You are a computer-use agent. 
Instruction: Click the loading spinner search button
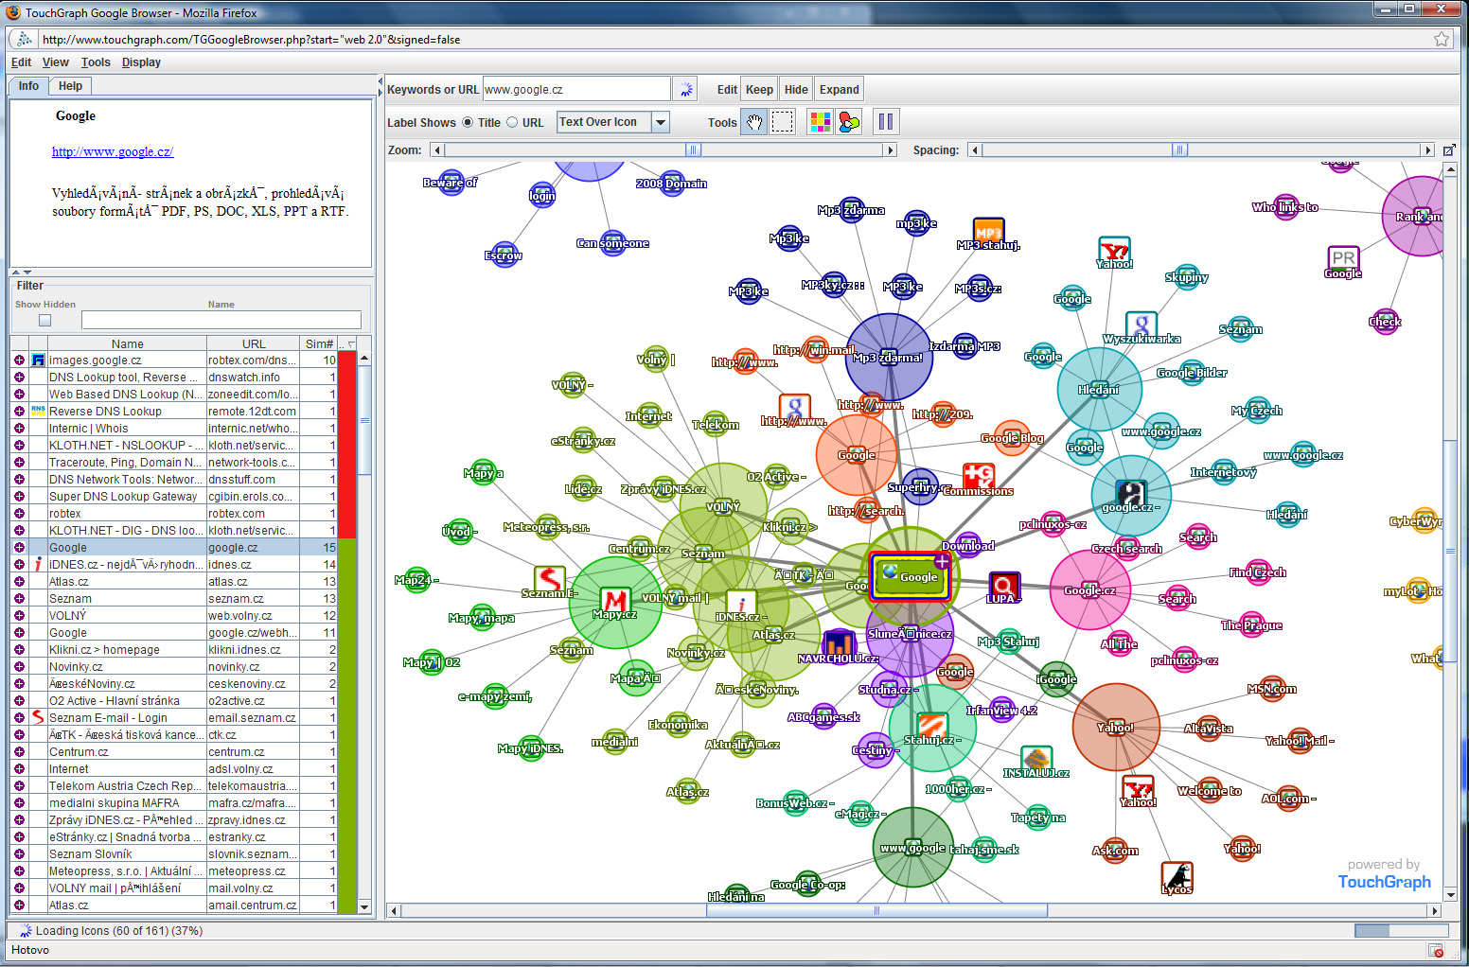point(685,90)
